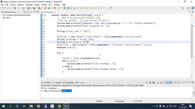Image resolution: width=195 pixels, height=109 pixels.
Task: Open dropdown next to New file icon
Action: pos(5,8)
